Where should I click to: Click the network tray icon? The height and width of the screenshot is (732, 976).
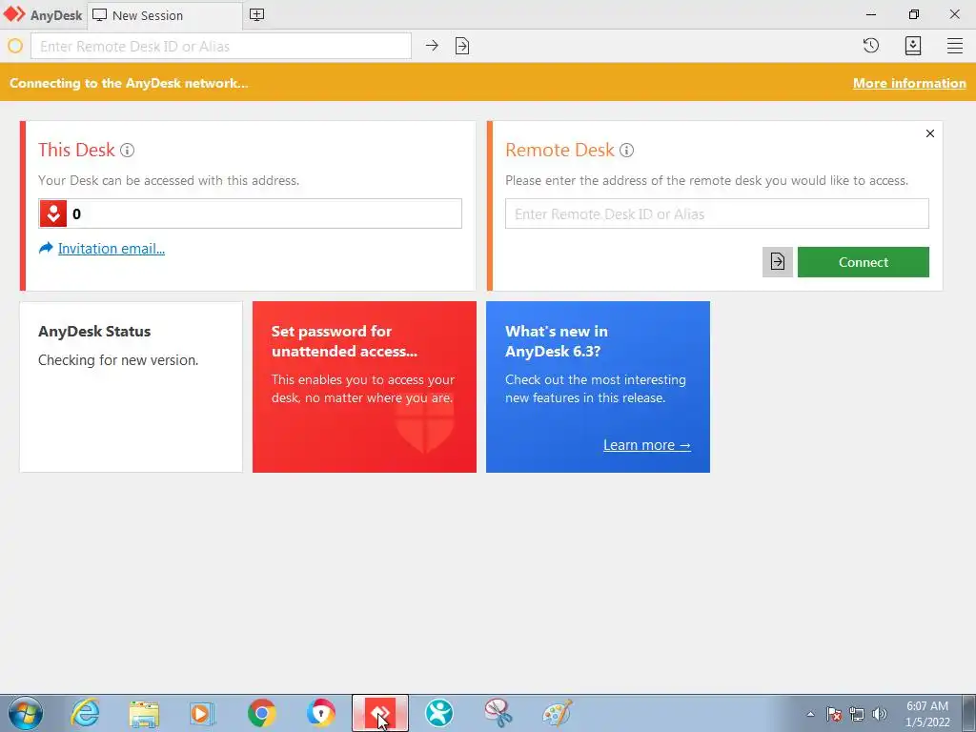point(857,714)
